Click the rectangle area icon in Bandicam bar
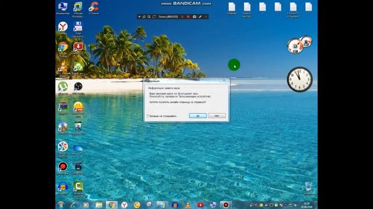The height and width of the screenshot is (209, 373). click(x=154, y=17)
